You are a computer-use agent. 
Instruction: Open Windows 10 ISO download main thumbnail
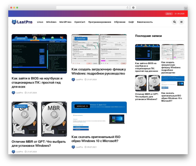[99, 116]
